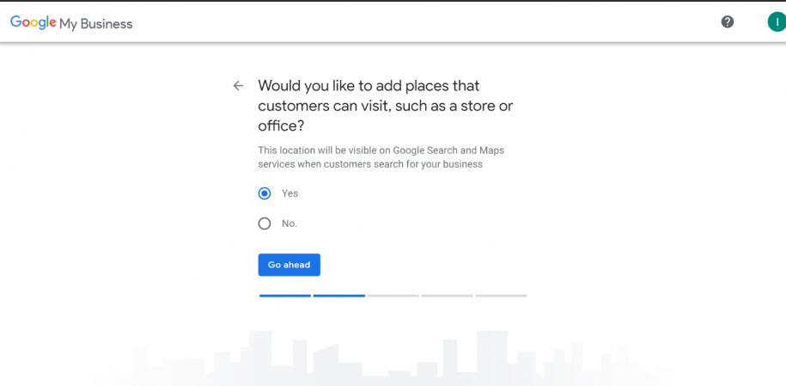Screen dimensions: 786x386
Task: Go back using the left arrow
Action: (x=238, y=86)
